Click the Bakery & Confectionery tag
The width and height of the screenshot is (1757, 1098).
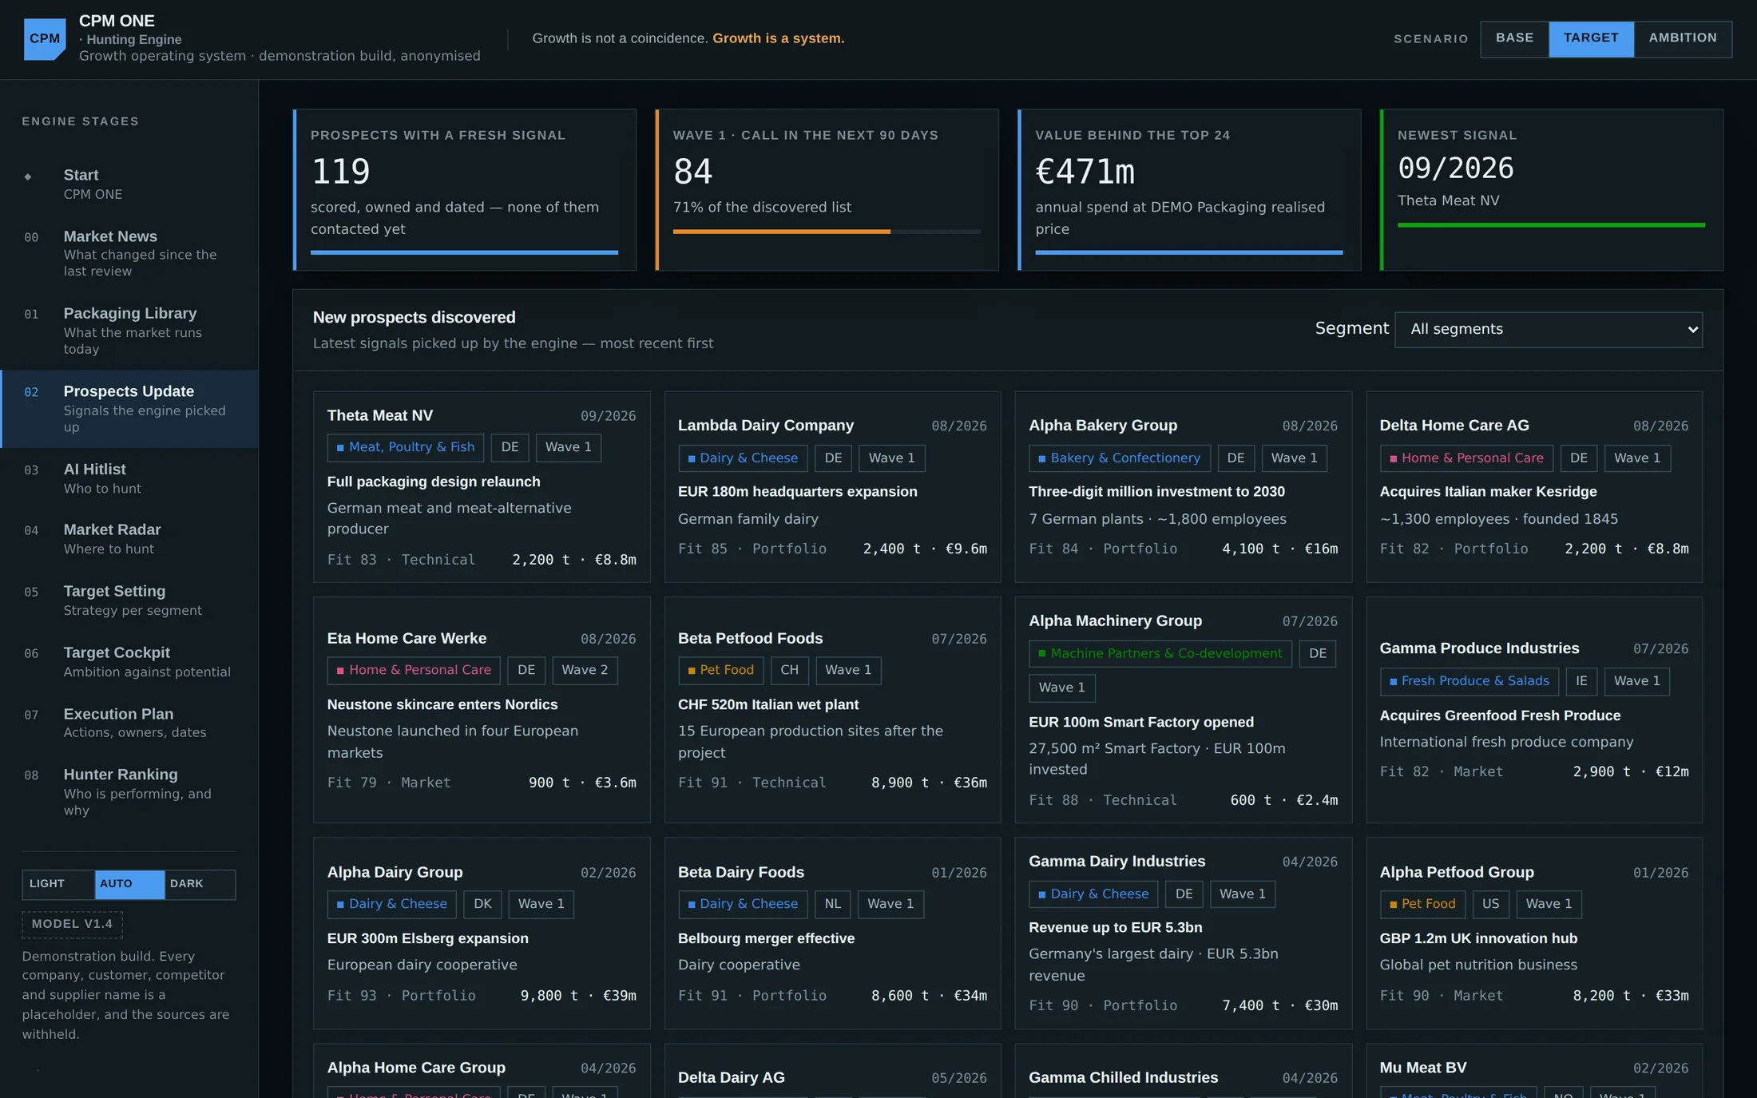(x=1119, y=458)
